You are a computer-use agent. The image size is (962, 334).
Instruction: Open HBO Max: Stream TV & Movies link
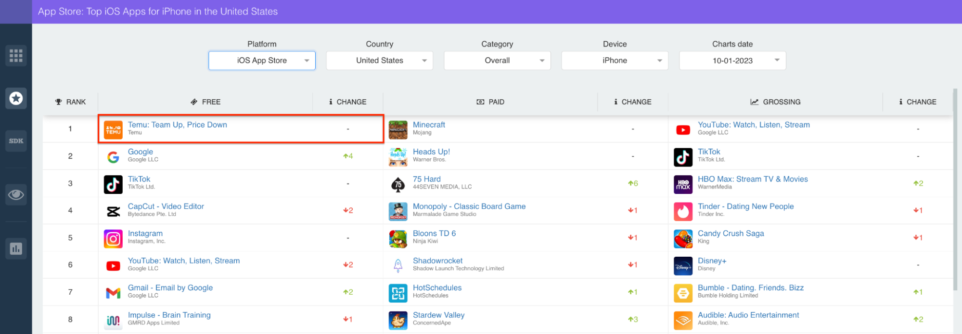pos(753,179)
